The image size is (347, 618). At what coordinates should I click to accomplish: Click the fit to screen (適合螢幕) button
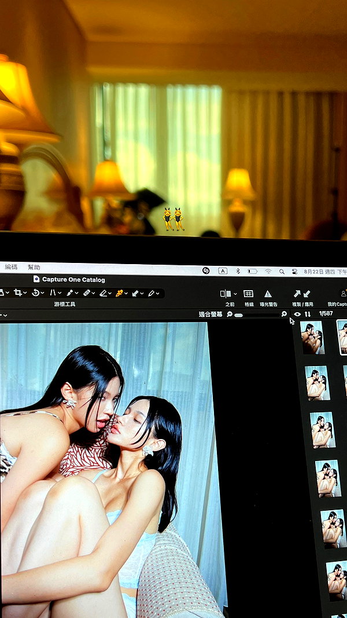pos(211,314)
